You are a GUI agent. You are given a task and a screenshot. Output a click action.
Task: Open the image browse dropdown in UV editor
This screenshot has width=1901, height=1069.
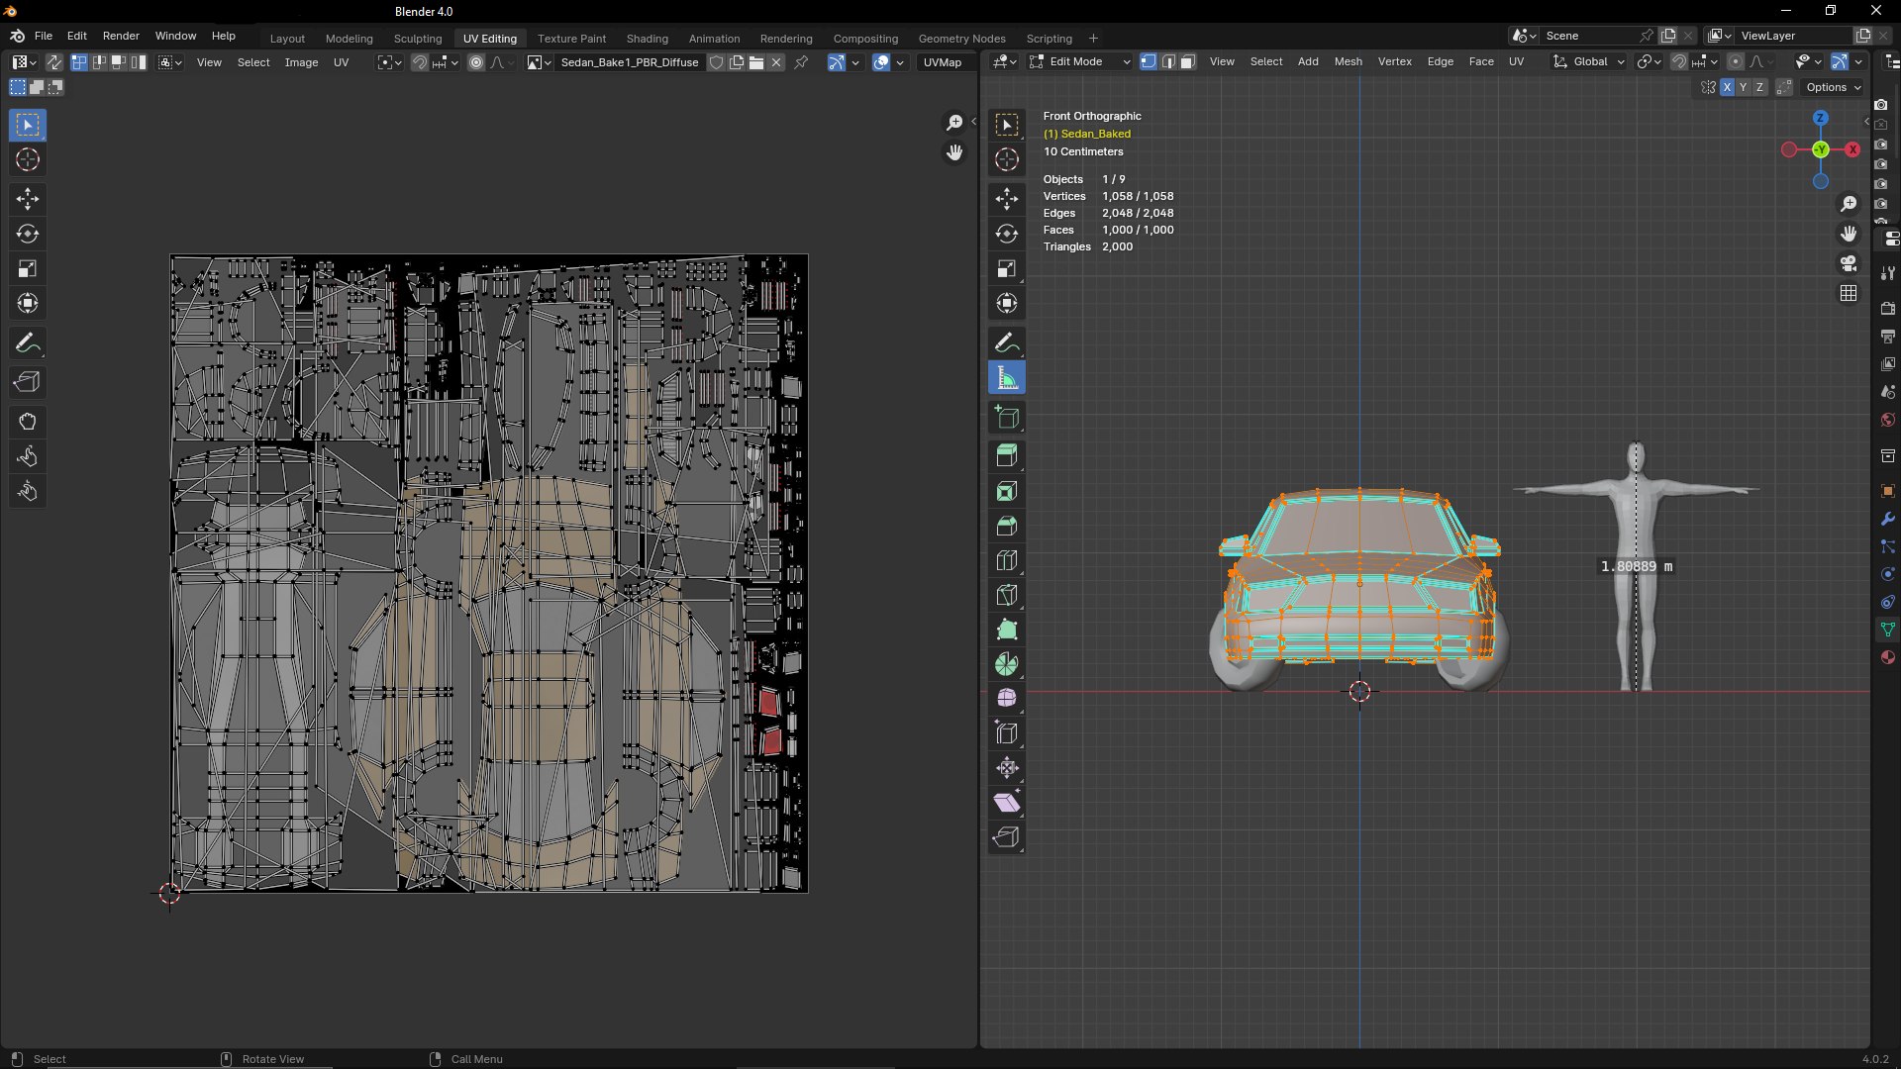coord(539,62)
